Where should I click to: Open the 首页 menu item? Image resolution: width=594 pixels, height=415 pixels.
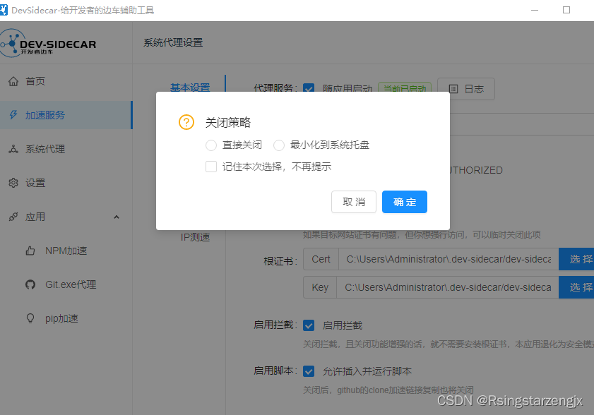click(x=66, y=81)
